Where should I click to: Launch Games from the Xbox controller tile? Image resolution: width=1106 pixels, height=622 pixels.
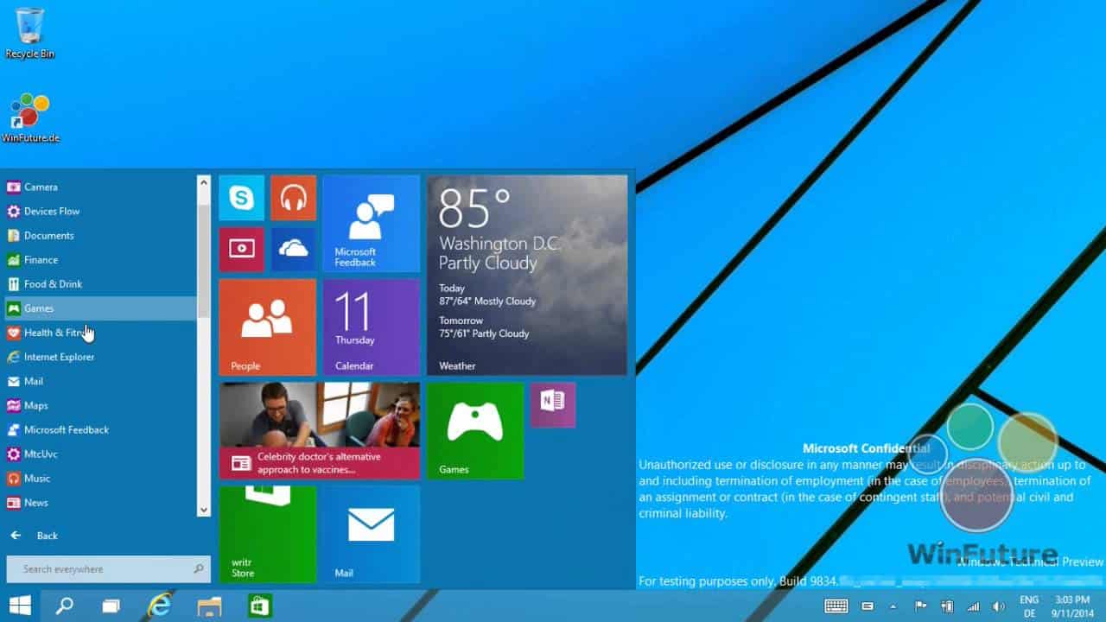[x=474, y=430]
